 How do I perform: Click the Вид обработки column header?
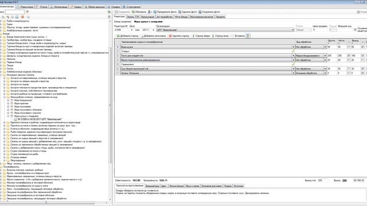click(311, 42)
